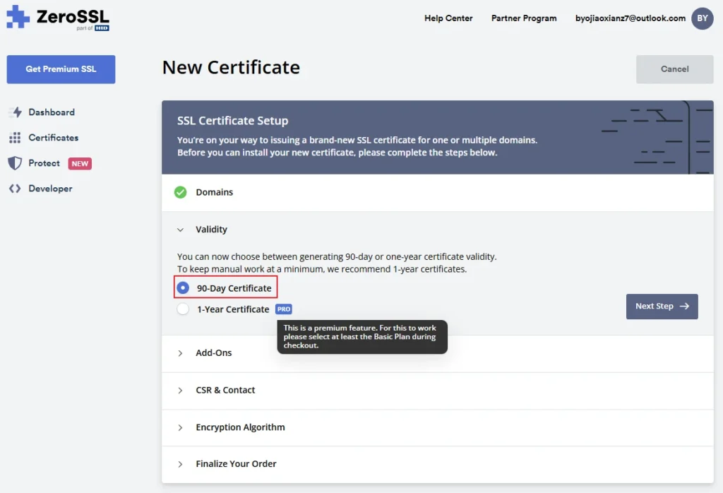Open the Protect section marked NEW

click(44, 163)
